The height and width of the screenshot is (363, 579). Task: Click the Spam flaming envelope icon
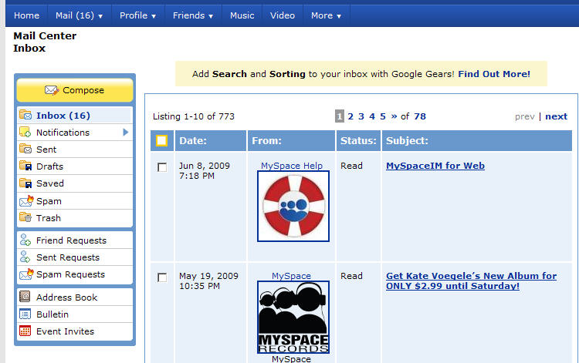(x=26, y=201)
